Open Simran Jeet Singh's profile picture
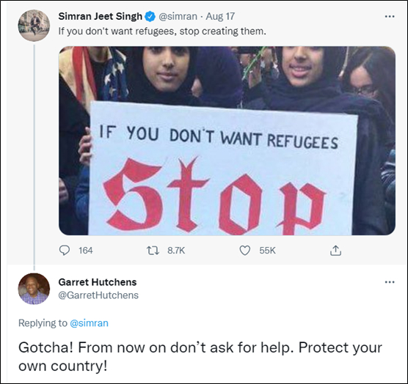This screenshot has width=408, height=384. (x=34, y=26)
